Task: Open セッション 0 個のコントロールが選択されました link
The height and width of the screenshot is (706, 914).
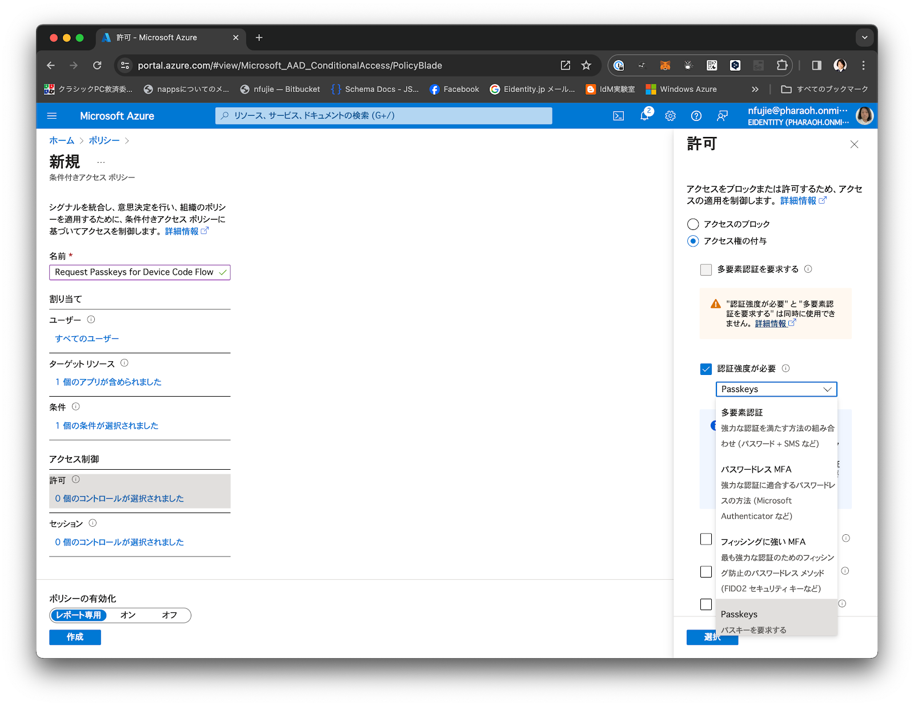Action: 119,542
